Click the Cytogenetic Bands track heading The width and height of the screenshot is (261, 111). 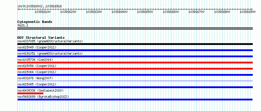pyautogui.click(x=35, y=22)
